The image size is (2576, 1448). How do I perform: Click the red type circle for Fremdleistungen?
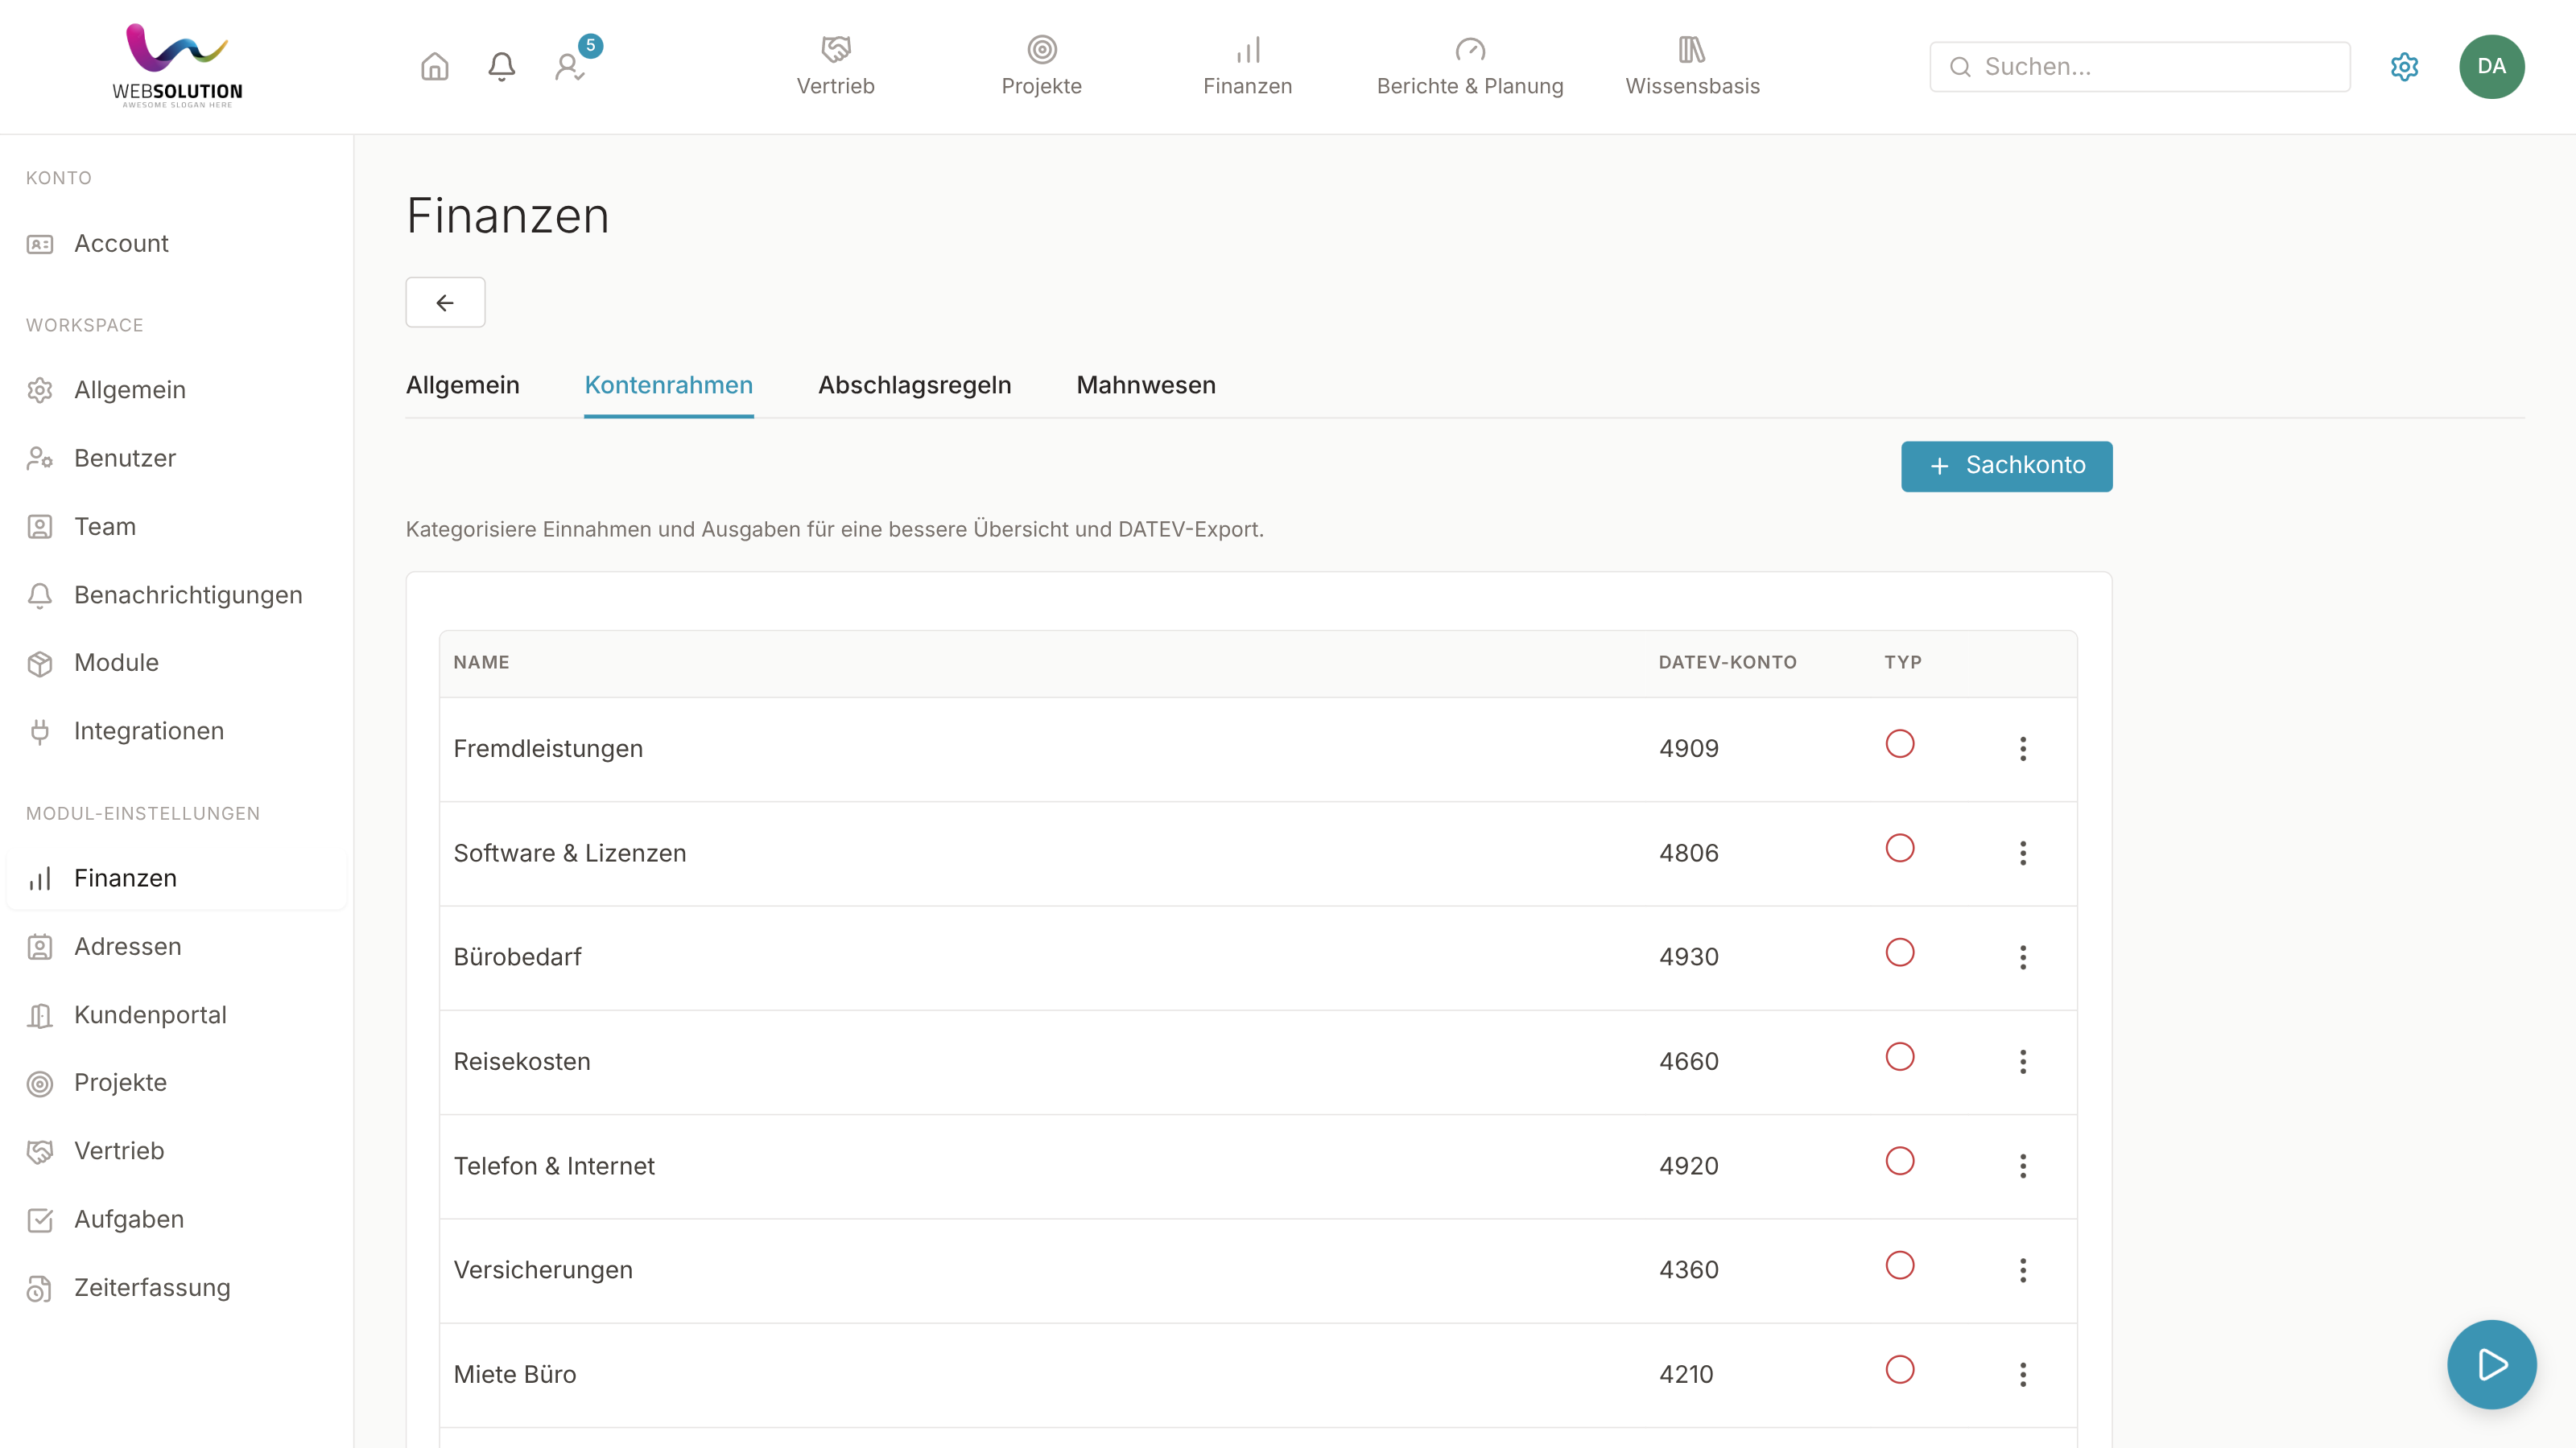point(1899,744)
